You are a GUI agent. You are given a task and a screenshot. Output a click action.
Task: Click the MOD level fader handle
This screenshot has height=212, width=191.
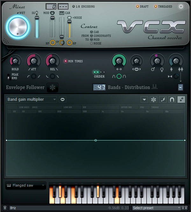pyautogui.click(x=53, y=18)
